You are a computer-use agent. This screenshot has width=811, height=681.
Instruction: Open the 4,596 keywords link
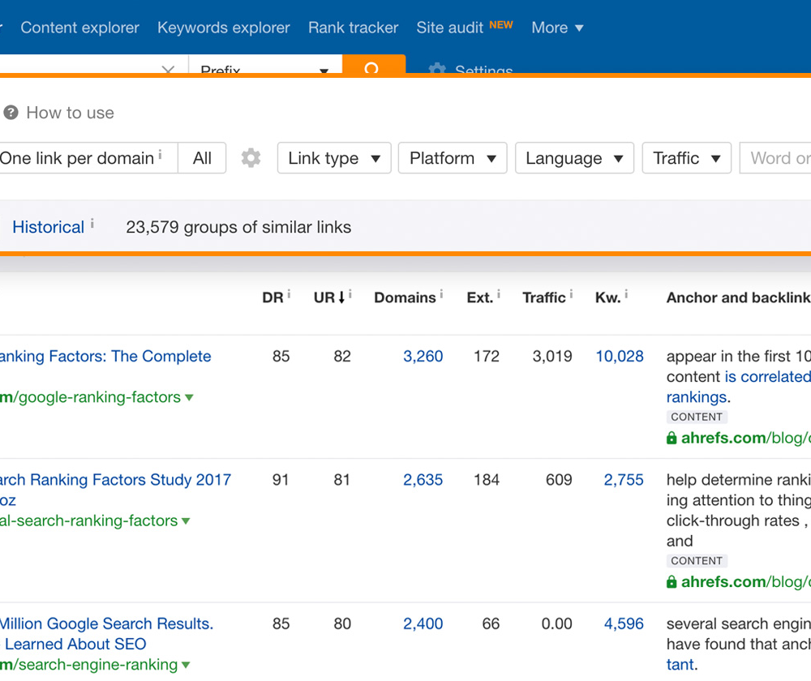coord(624,623)
